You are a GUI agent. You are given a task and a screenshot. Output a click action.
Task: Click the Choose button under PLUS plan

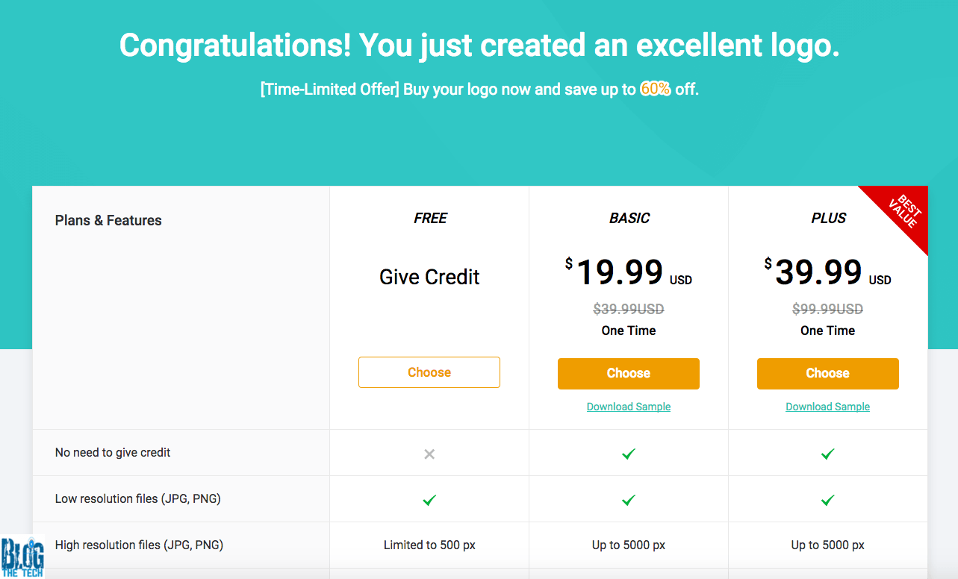(x=827, y=374)
